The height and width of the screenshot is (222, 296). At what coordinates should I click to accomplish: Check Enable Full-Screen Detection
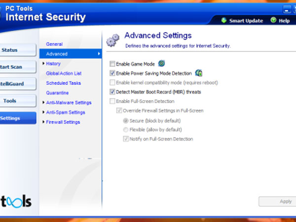pyautogui.click(x=112, y=101)
